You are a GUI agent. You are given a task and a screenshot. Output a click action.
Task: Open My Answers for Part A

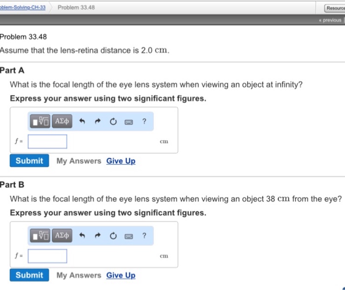79,161
